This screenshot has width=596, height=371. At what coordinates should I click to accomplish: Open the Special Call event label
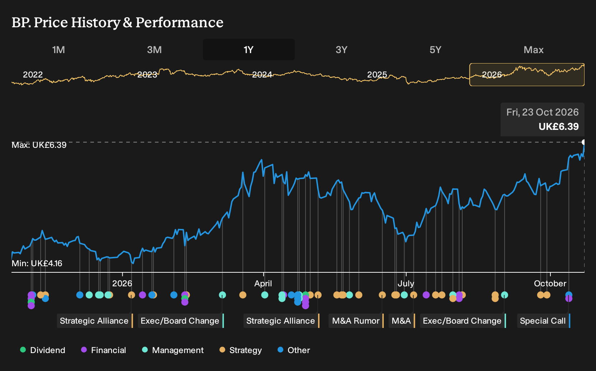click(x=543, y=321)
